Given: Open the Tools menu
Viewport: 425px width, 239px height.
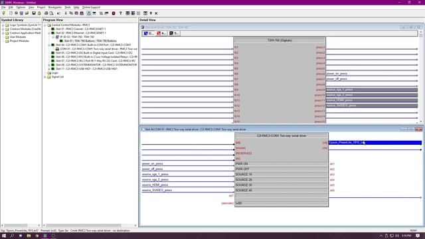Looking at the screenshot, I should (x=68, y=7).
